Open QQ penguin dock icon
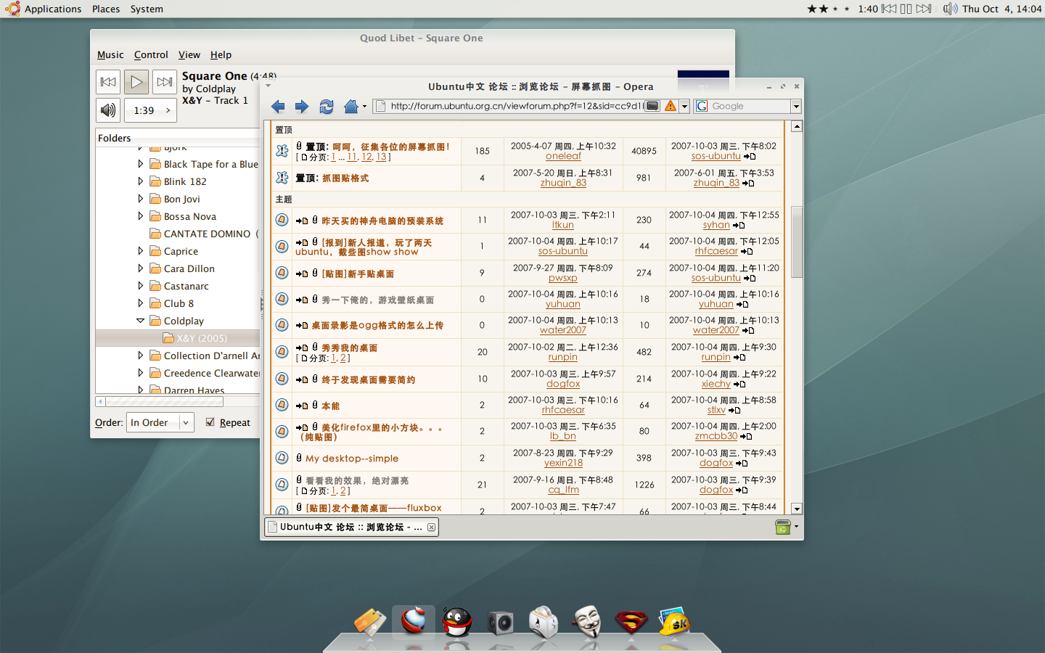 tap(457, 622)
